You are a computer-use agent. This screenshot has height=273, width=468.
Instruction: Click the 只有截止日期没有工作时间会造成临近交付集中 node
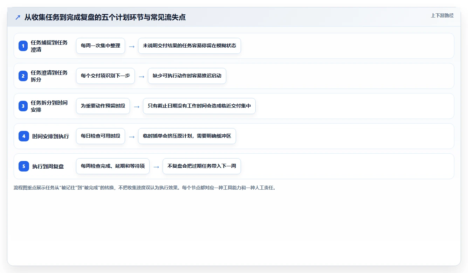tap(199, 106)
